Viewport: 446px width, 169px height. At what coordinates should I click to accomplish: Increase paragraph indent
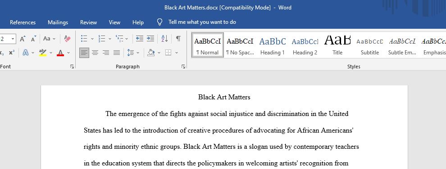click(150, 39)
